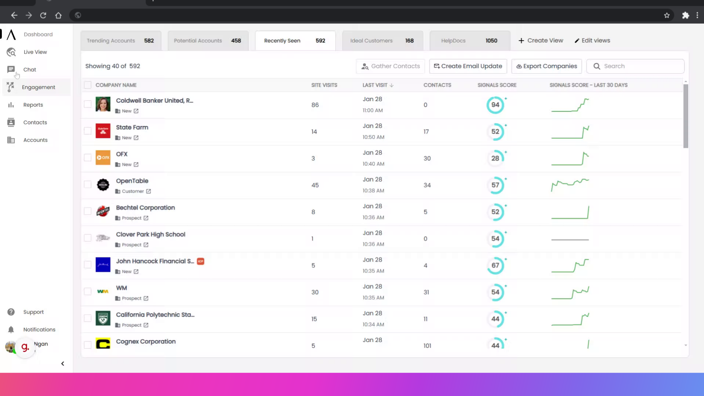Image resolution: width=704 pixels, height=396 pixels.
Task: Click the John Hancock signals score 67 ring
Action: tap(495, 265)
